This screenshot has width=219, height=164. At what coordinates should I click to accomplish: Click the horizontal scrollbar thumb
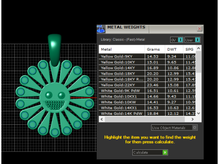tap(145, 119)
